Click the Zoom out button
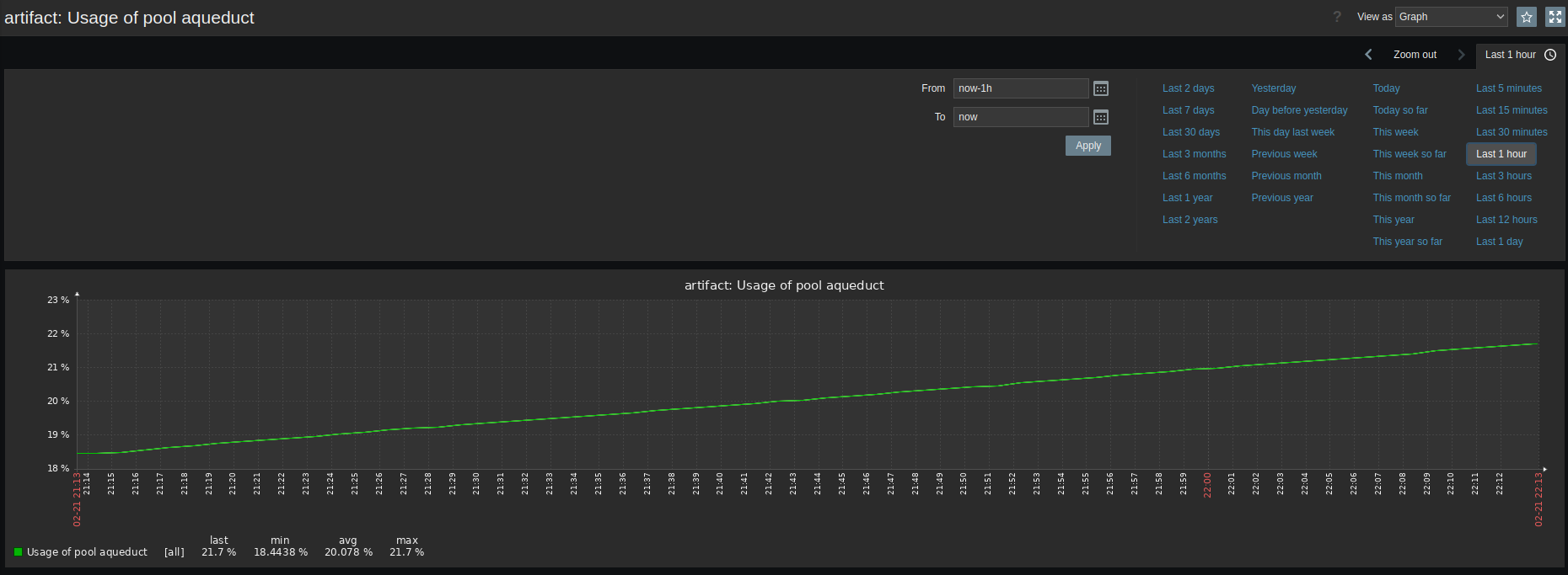Screen dimensions: 1568x575 (x=1415, y=55)
